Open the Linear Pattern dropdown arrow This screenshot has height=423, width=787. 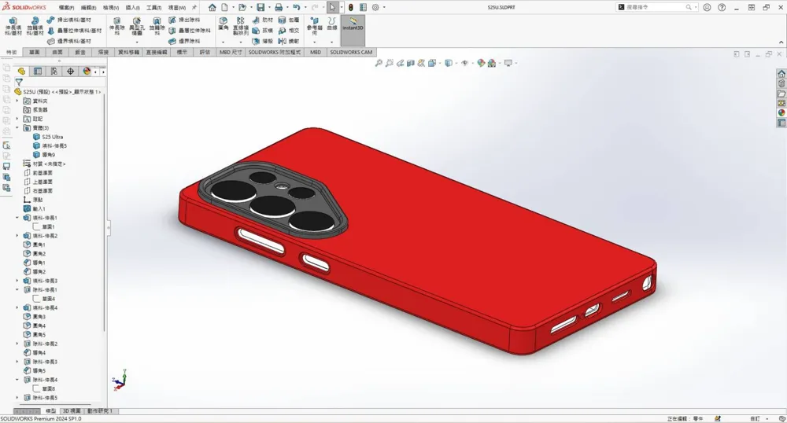click(240, 42)
